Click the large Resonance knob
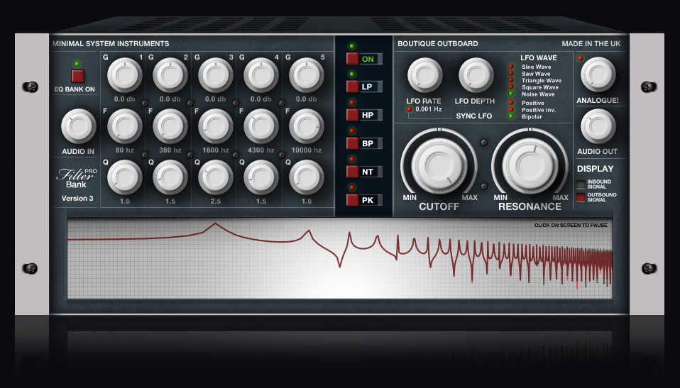680x388 pixels. (529, 163)
